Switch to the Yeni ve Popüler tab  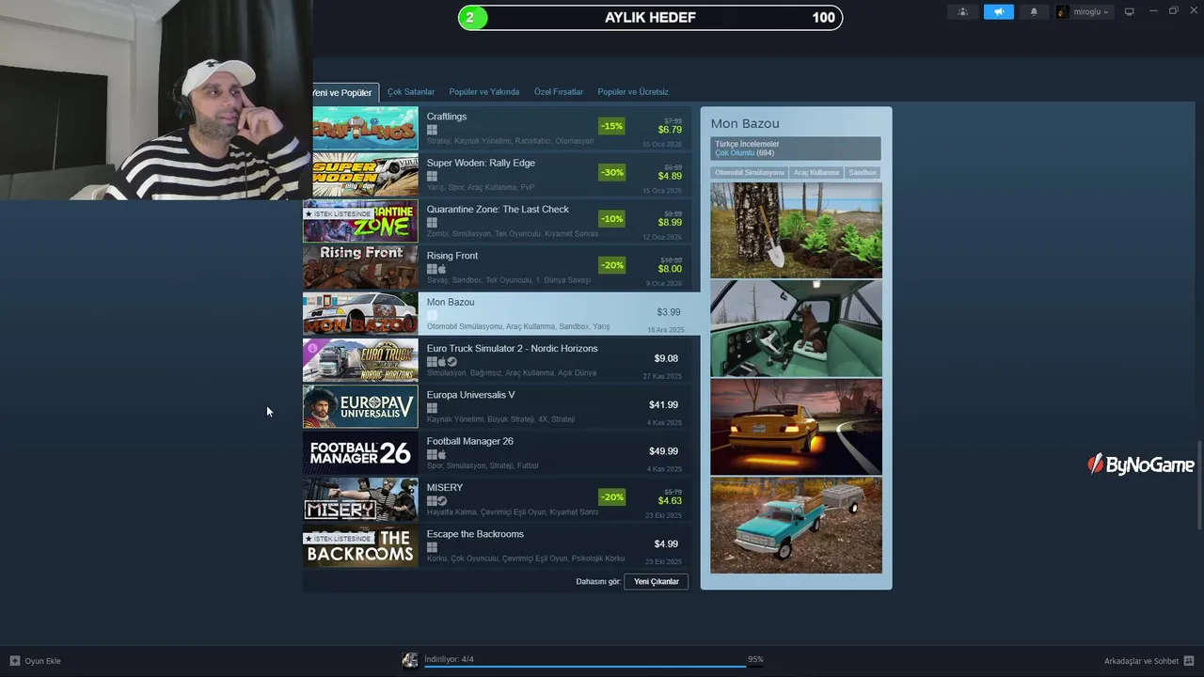click(x=343, y=92)
